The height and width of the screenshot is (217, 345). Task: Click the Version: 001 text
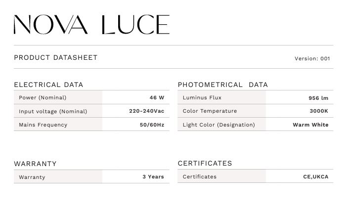pyautogui.click(x=312, y=58)
